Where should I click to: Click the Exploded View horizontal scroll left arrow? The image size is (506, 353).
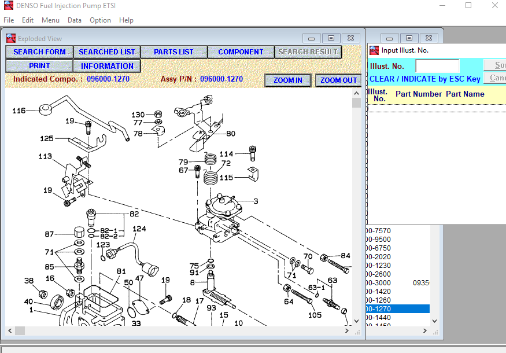click(10, 330)
